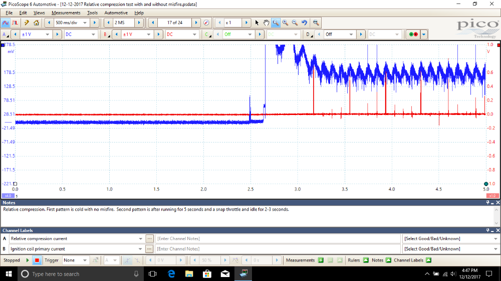
Task: Click the zoom out magnifier icon
Action: [x=295, y=22]
